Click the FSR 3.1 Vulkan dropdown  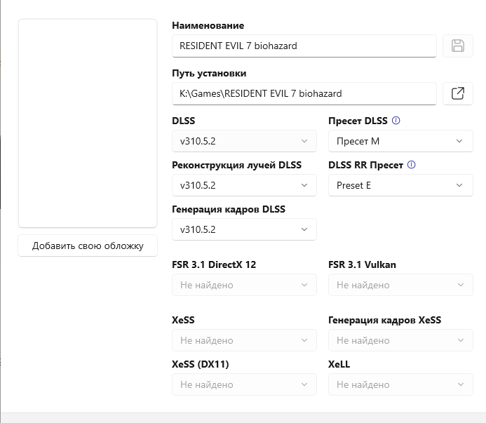tap(400, 285)
